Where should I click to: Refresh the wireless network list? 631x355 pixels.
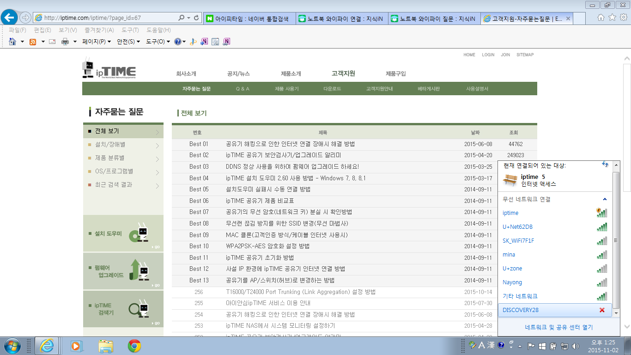(605, 165)
